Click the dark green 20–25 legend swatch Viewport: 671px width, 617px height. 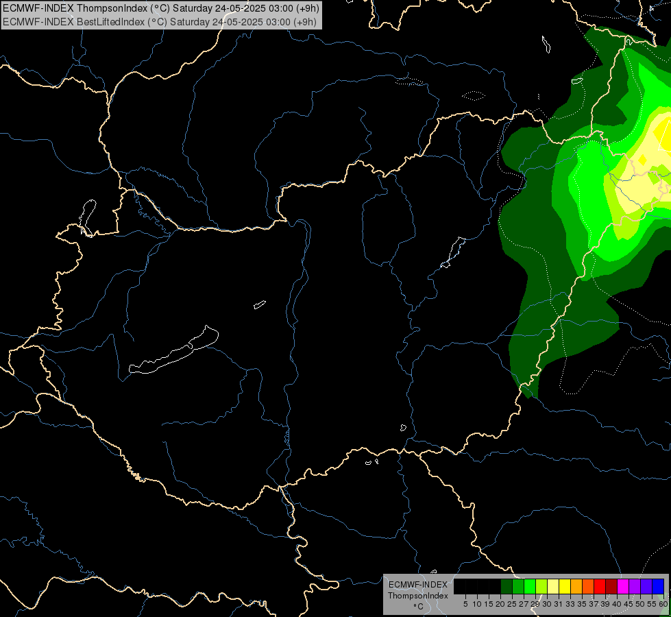[507, 587]
